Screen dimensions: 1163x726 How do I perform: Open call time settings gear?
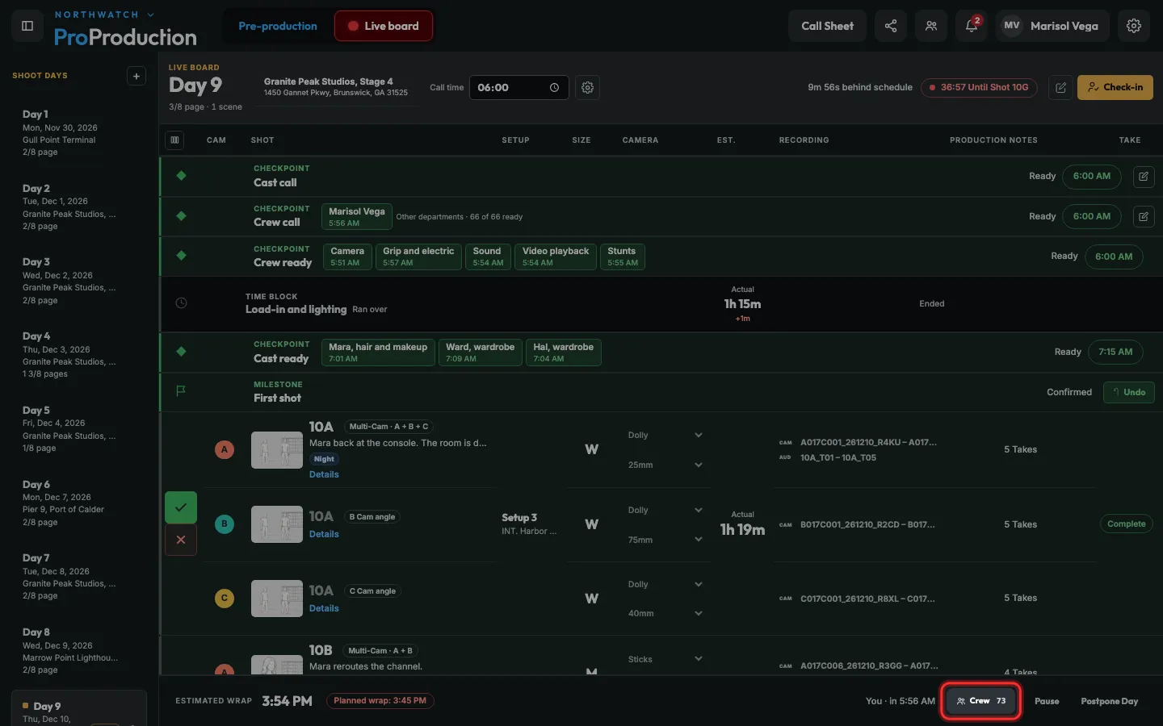coord(588,87)
